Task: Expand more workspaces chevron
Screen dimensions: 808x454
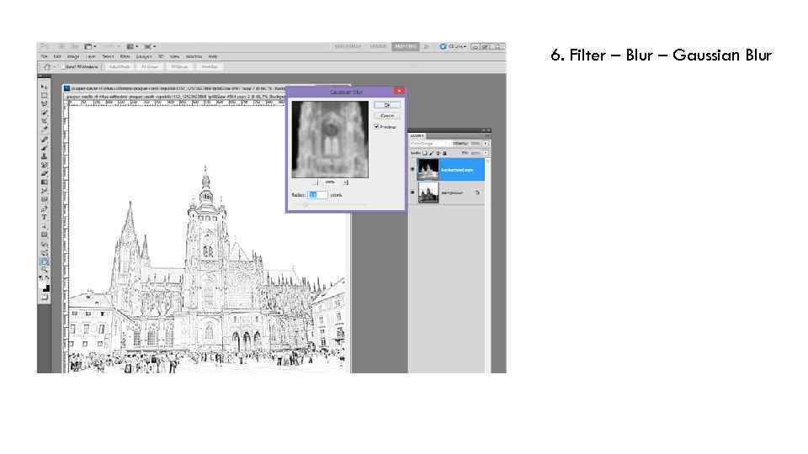Action: tap(426, 46)
